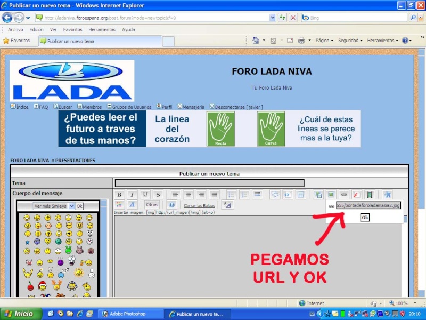Viewport: 426px width, 320px height.
Task: Open the Ver más Smileys dropdown
Action: (x=54, y=206)
